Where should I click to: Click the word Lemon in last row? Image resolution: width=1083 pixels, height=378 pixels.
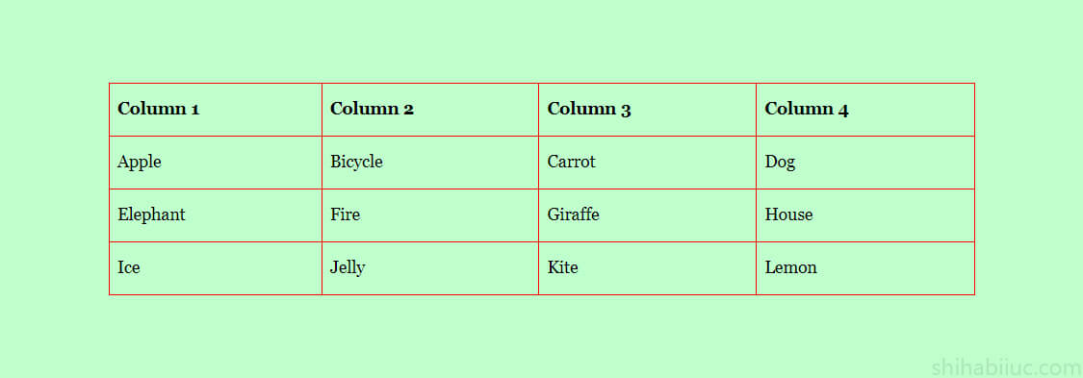(791, 267)
